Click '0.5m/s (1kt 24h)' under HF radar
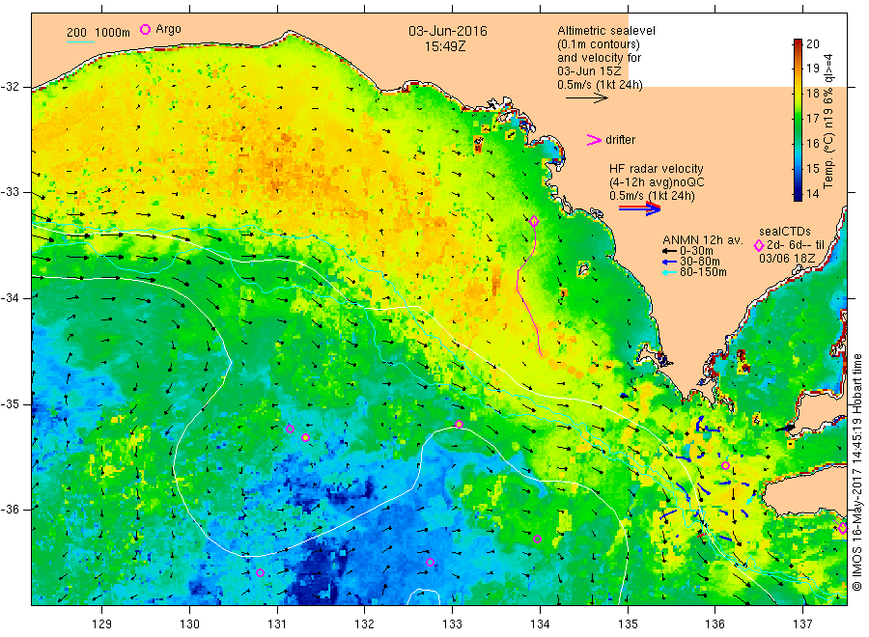The height and width of the screenshot is (637, 869). click(653, 196)
